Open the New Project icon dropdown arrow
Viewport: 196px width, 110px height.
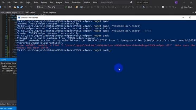tap(12, 7)
